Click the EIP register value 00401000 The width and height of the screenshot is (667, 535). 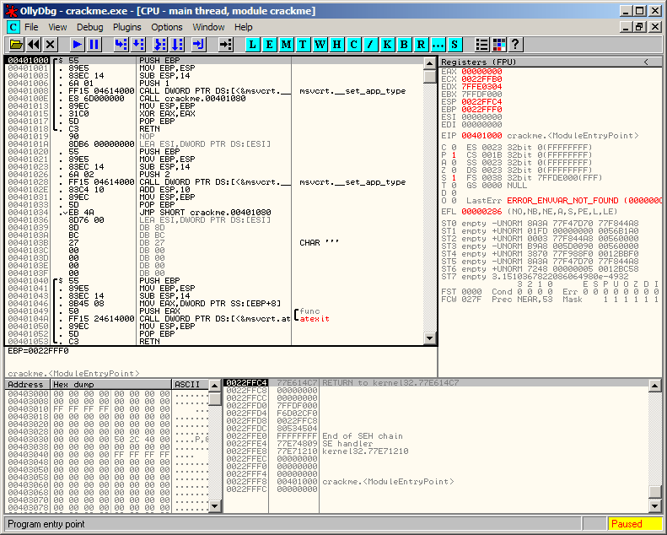click(x=481, y=136)
